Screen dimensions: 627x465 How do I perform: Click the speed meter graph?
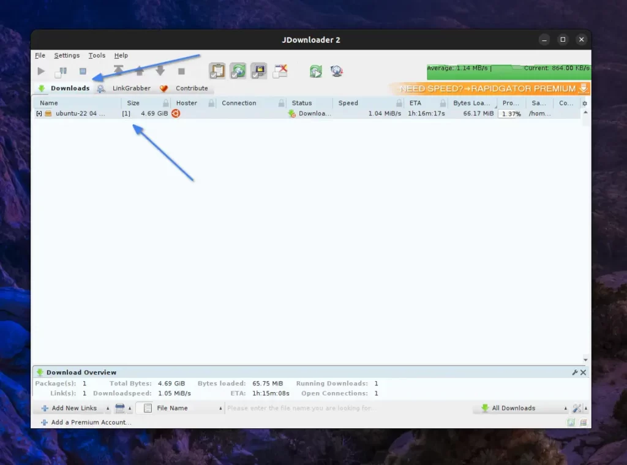[509, 72]
